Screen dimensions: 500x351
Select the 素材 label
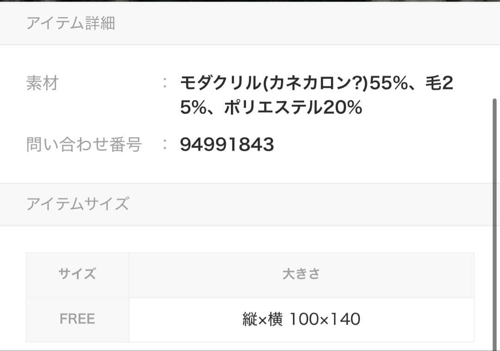tap(43, 83)
